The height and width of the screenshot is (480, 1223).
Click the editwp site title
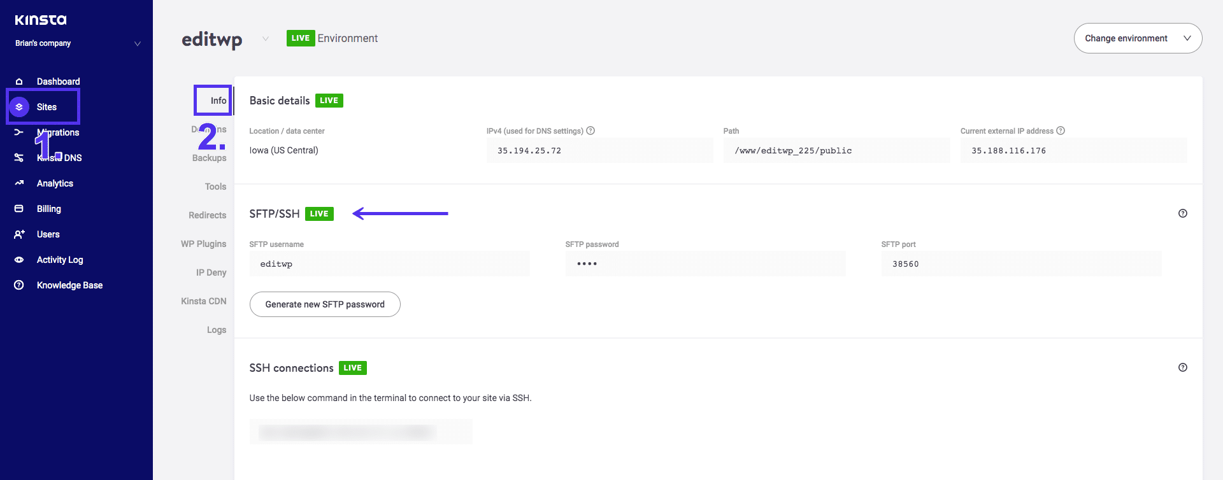click(212, 39)
